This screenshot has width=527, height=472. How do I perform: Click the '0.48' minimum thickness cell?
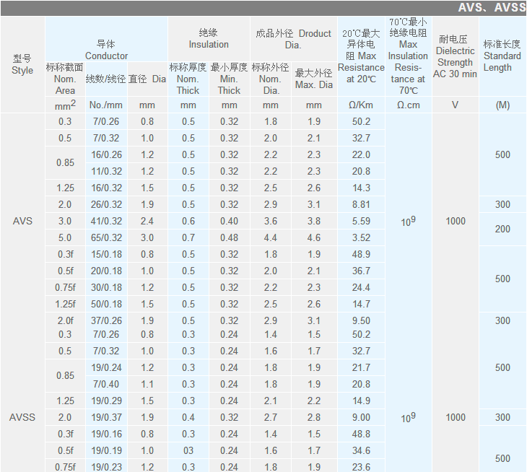coord(230,237)
